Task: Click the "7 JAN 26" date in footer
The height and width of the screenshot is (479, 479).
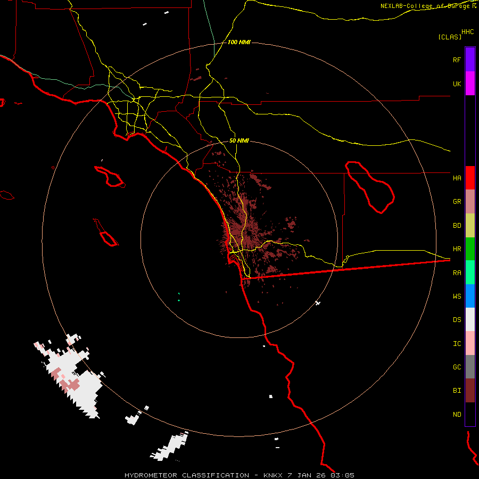Action: click(x=307, y=475)
